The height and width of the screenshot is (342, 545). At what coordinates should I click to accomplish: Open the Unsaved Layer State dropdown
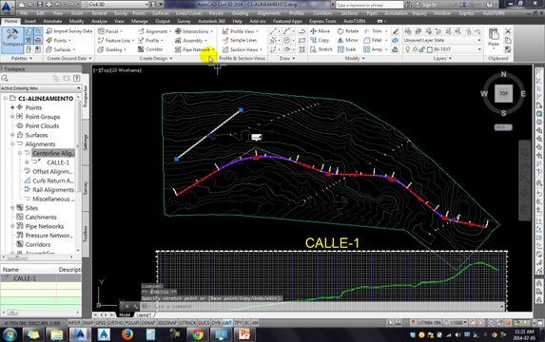tap(442, 40)
